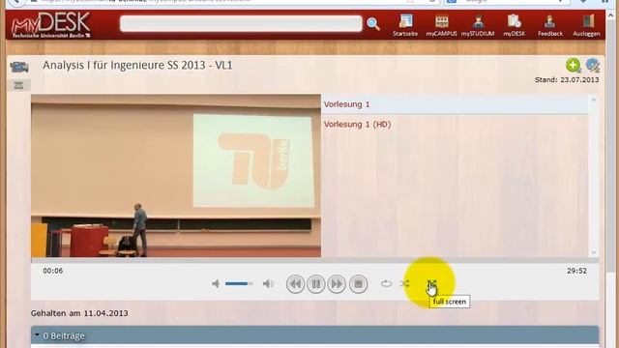Click the elapsed time 00:06
619x348 pixels.
[53, 271]
